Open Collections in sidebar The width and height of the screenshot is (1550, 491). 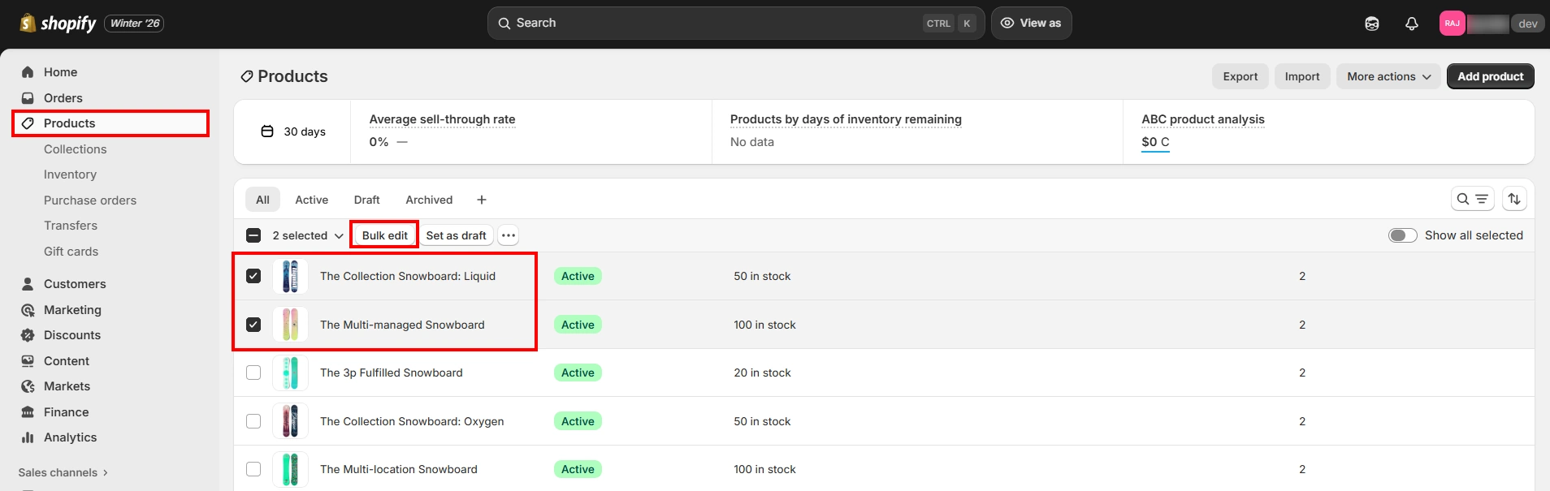tap(76, 149)
